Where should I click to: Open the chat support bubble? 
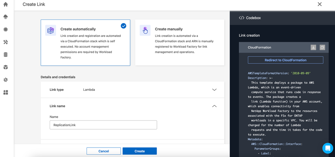tap(327, 148)
